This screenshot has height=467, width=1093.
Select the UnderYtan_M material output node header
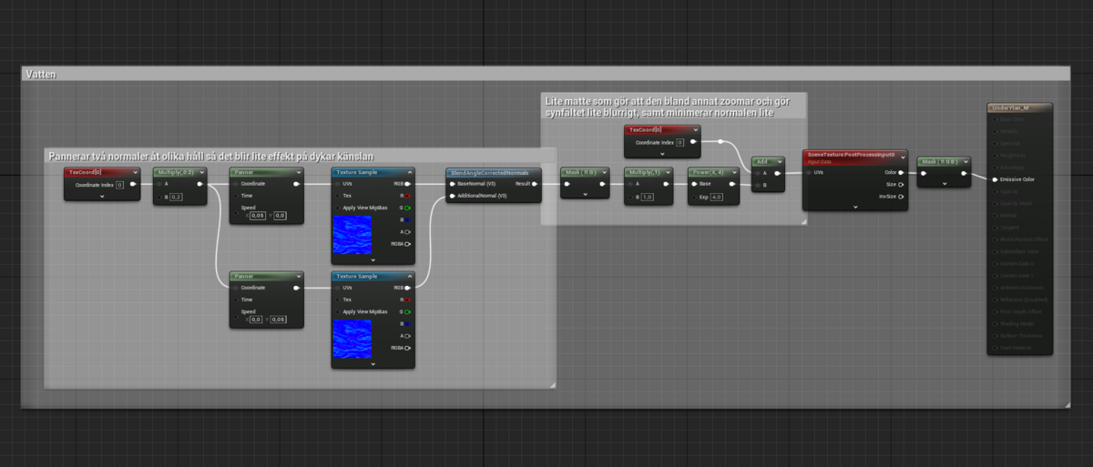(x=1019, y=107)
